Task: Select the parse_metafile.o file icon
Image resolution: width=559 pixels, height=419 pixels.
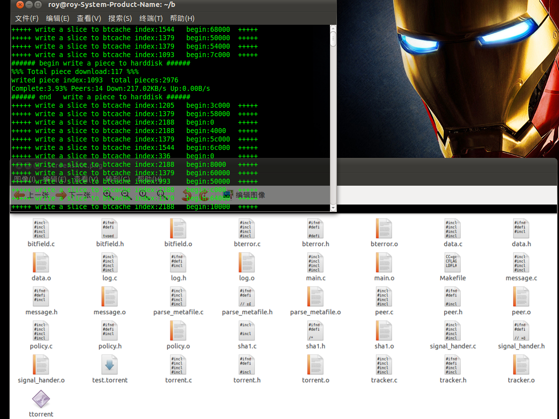Action: pyautogui.click(x=316, y=296)
